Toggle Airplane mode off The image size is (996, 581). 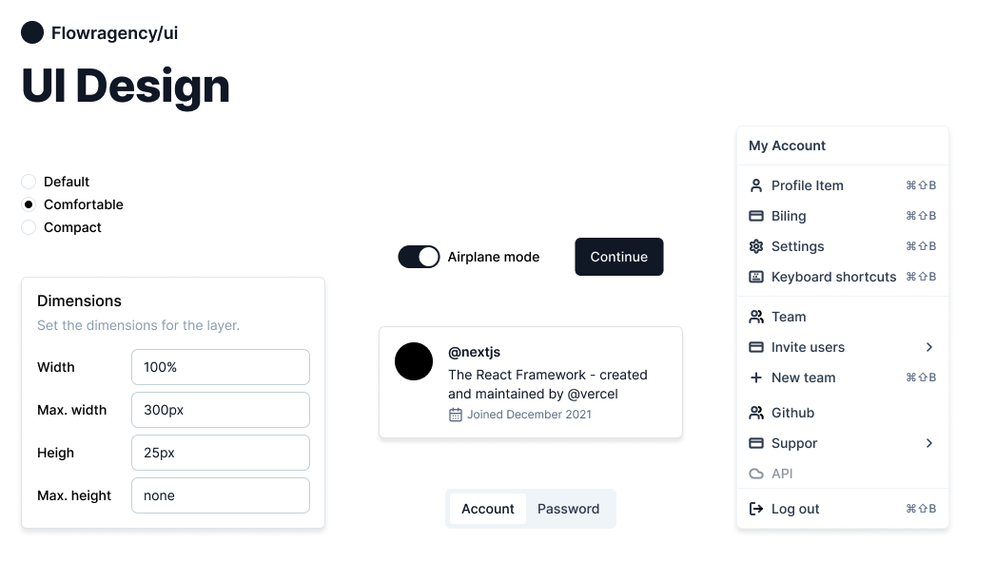click(x=419, y=257)
